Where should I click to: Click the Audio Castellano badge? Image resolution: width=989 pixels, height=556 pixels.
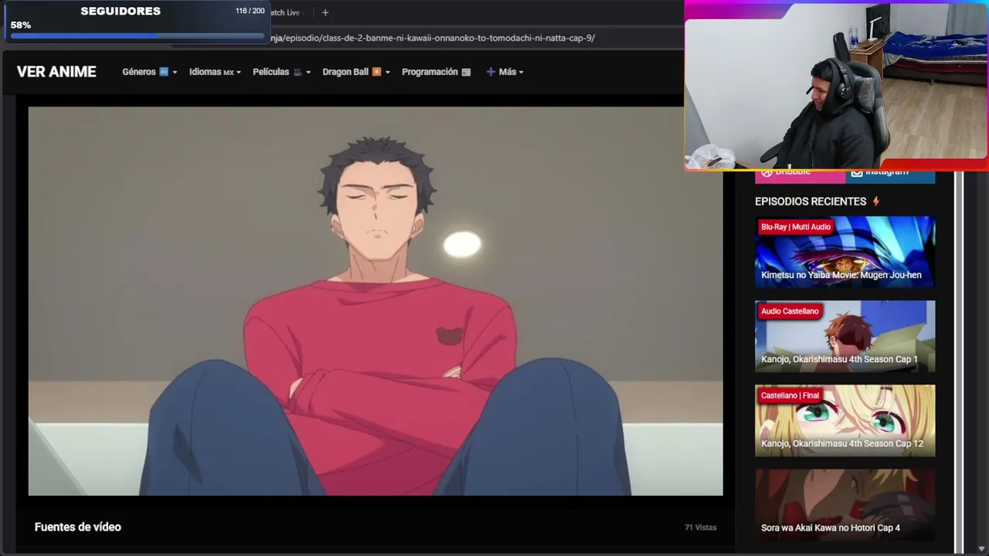pos(790,311)
